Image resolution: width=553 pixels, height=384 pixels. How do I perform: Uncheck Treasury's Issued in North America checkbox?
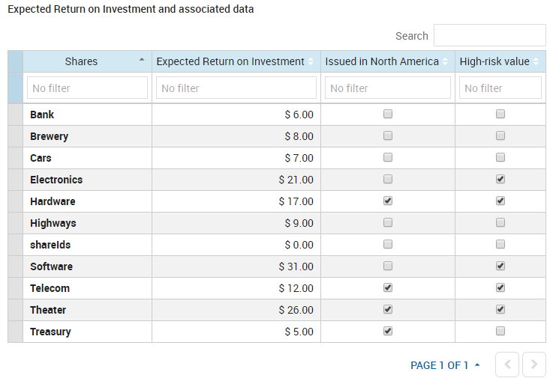click(x=388, y=332)
